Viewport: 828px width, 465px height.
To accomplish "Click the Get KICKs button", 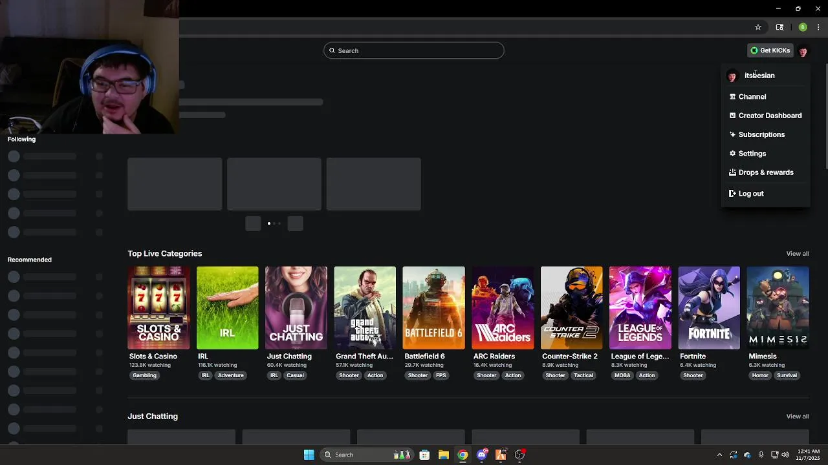I will point(770,50).
